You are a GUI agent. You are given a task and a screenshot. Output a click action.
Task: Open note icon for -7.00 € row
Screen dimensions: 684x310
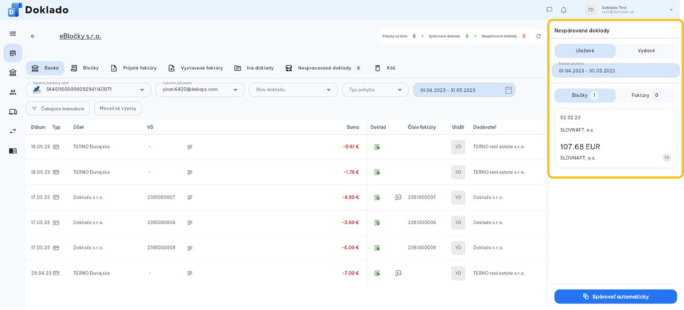(x=190, y=273)
